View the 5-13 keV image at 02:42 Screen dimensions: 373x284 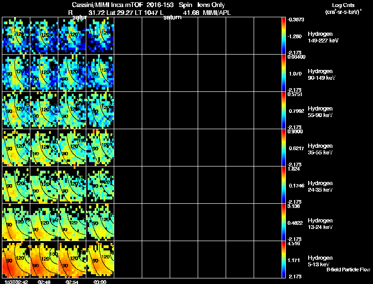(x=16, y=259)
